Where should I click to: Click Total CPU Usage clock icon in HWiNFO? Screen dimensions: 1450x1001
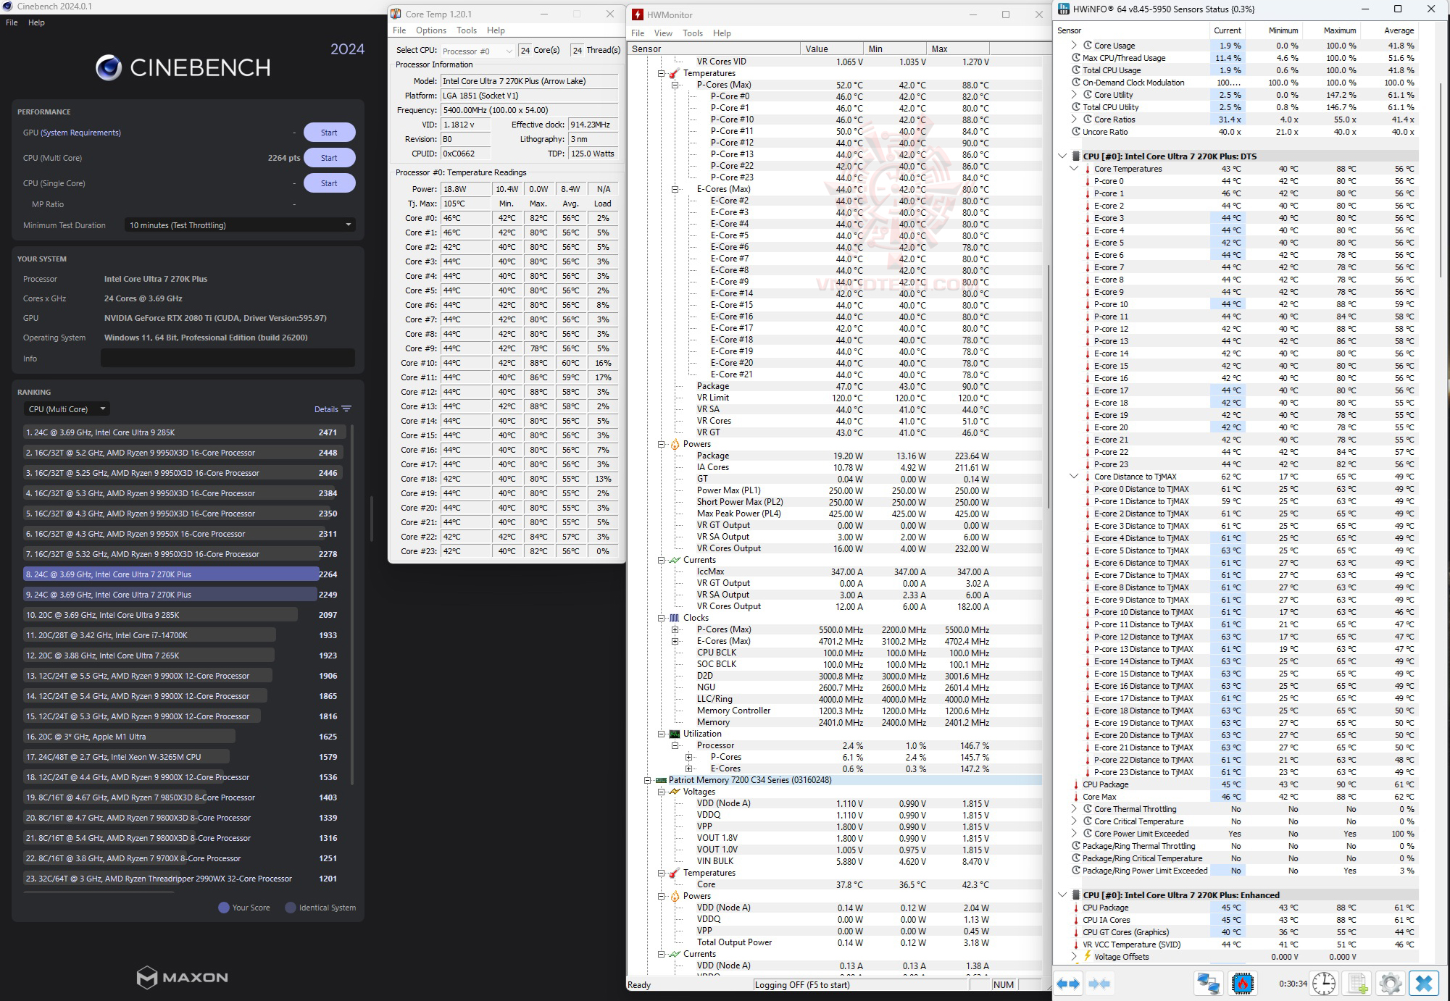1076,70
